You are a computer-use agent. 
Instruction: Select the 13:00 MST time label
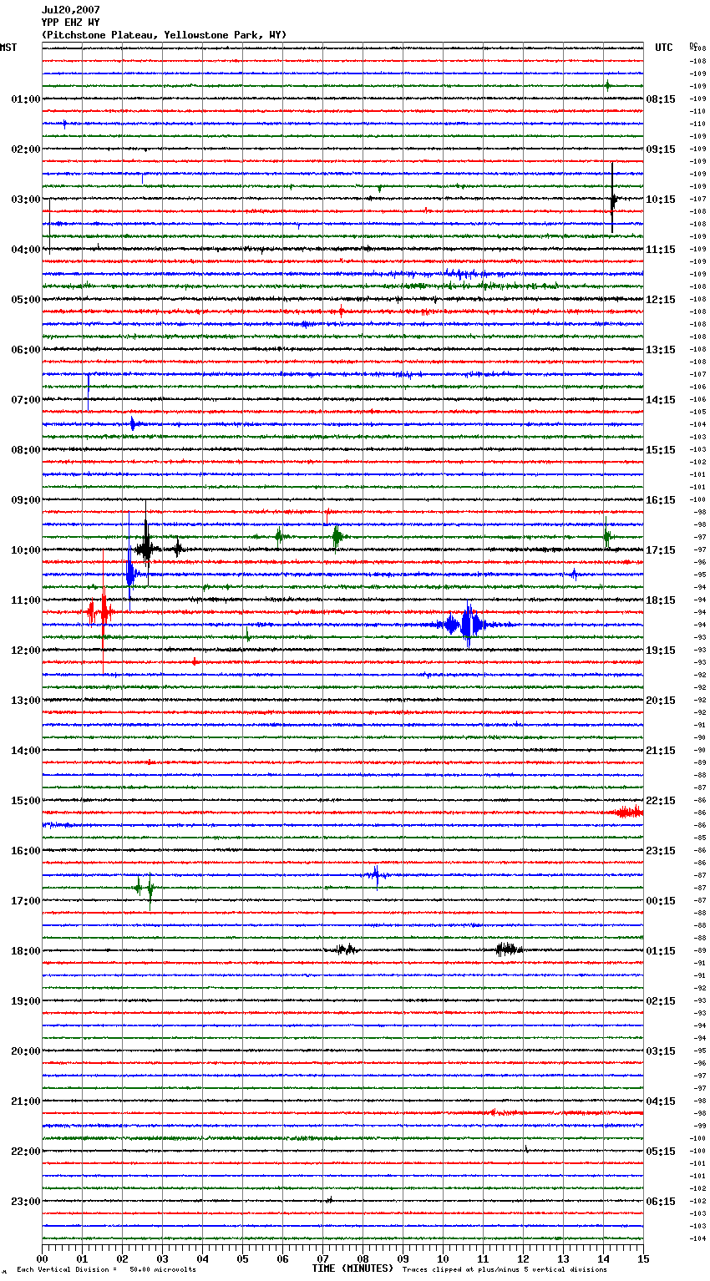pos(26,701)
